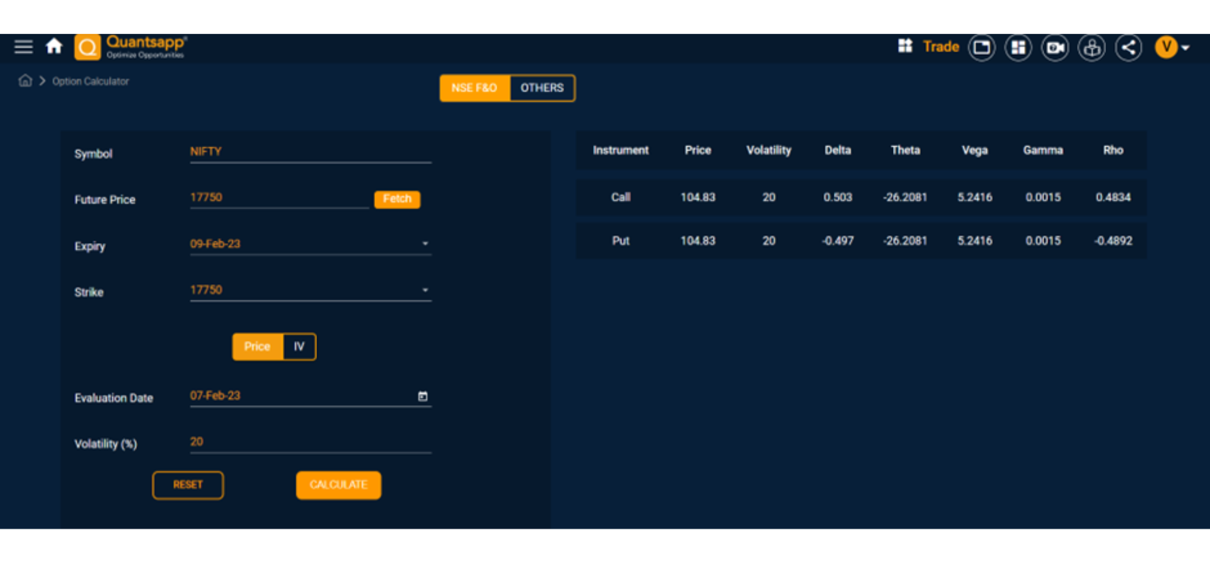Click the home icon in the top bar
Screen dimensions: 1210x569
pyautogui.click(x=54, y=47)
